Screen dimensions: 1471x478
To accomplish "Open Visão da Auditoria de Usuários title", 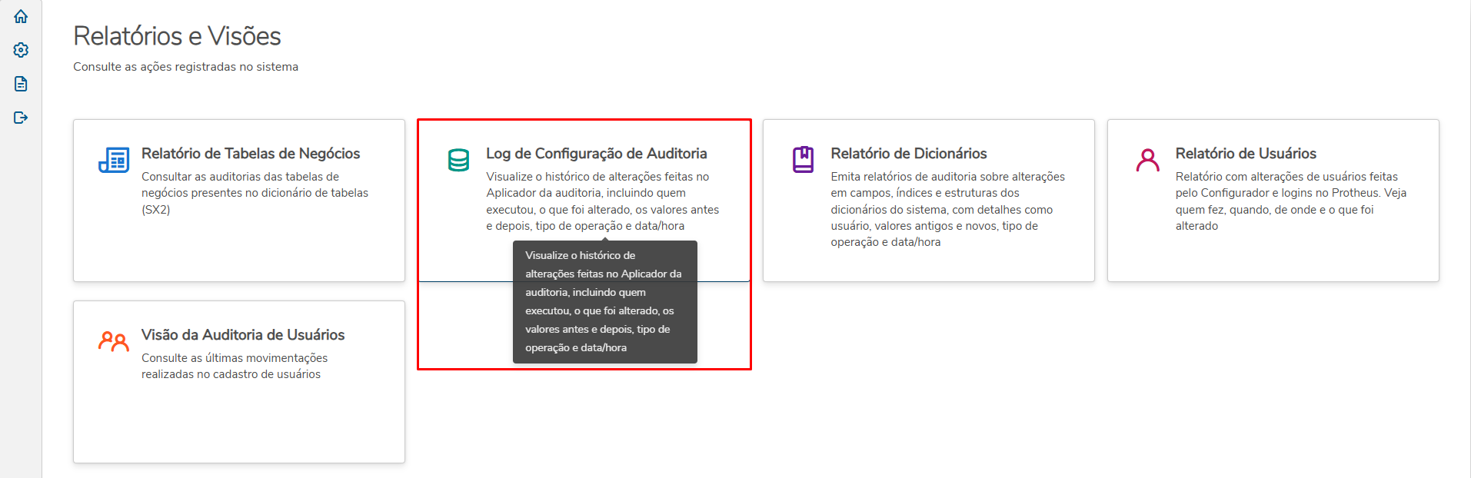I will [243, 335].
